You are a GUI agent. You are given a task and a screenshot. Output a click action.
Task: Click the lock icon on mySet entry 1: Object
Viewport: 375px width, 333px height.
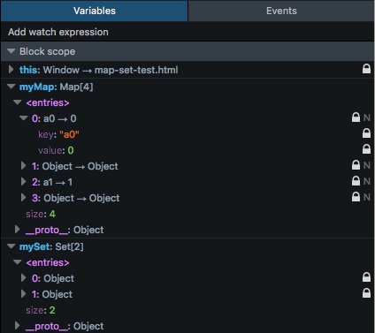366,293
